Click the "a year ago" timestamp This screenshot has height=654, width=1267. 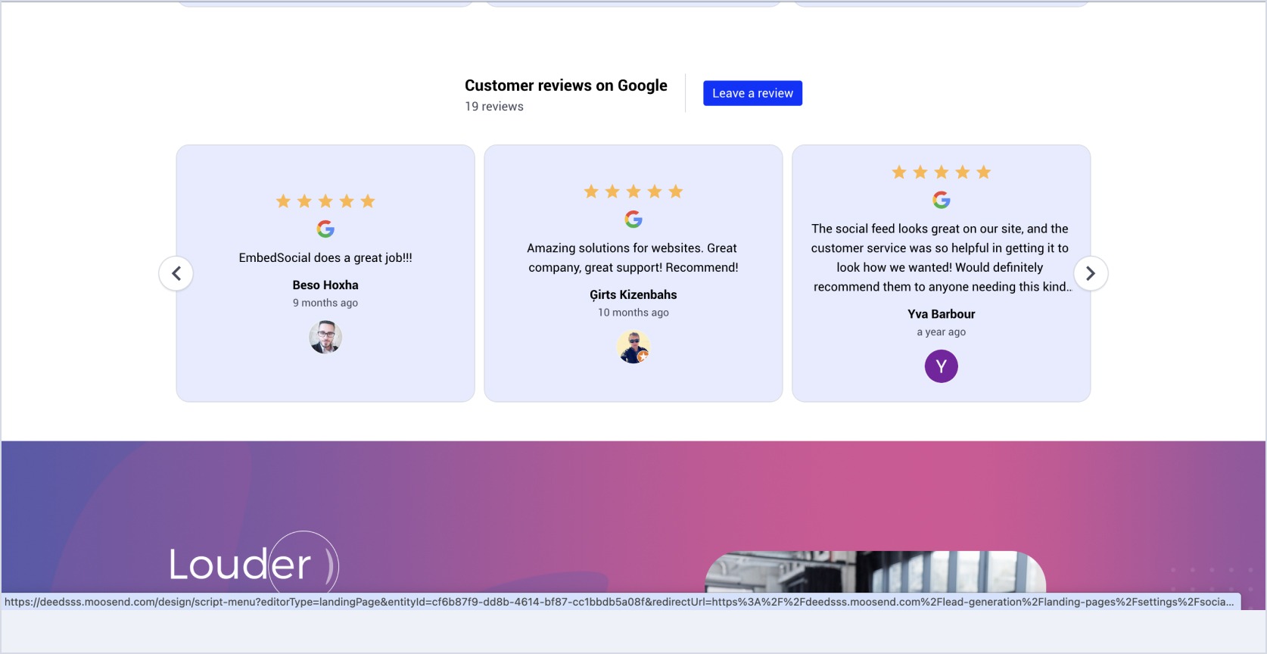tap(942, 332)
